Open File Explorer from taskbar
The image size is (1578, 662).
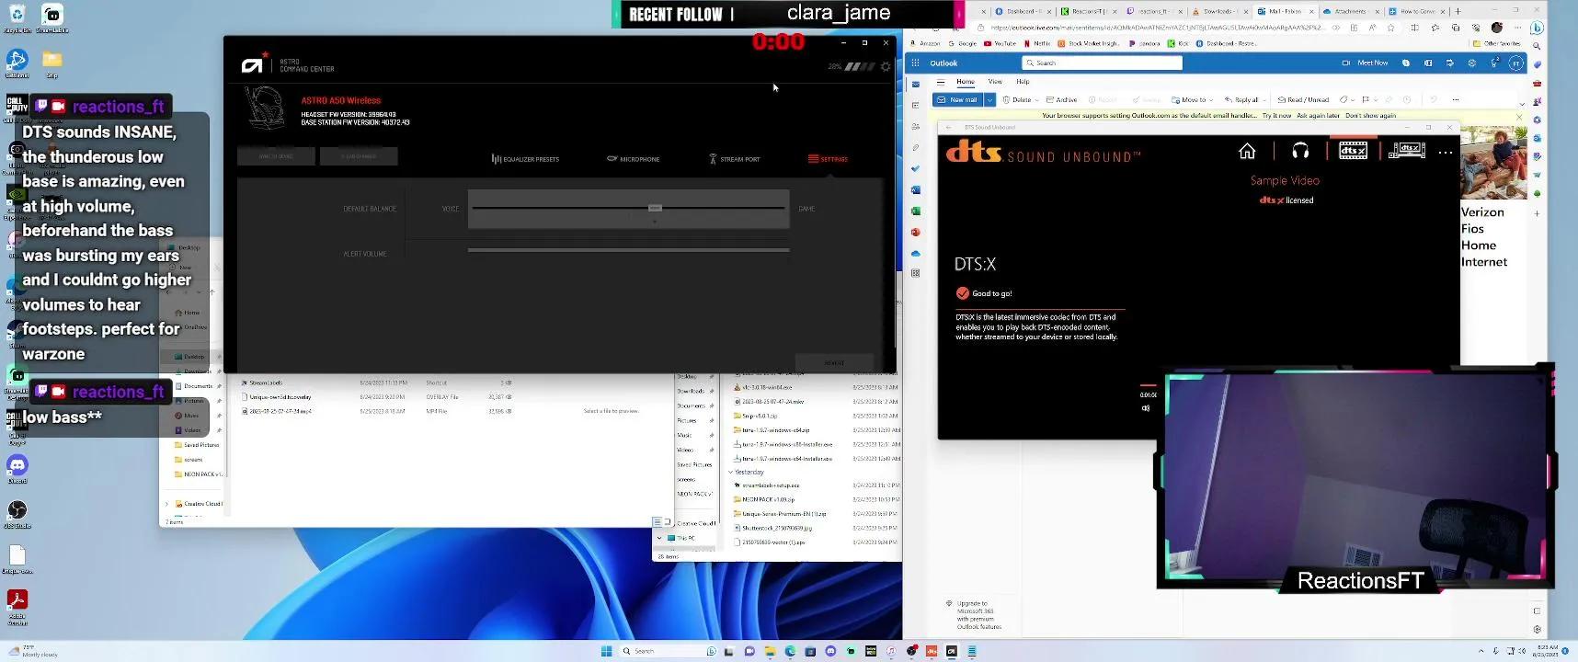coord(770,651)
